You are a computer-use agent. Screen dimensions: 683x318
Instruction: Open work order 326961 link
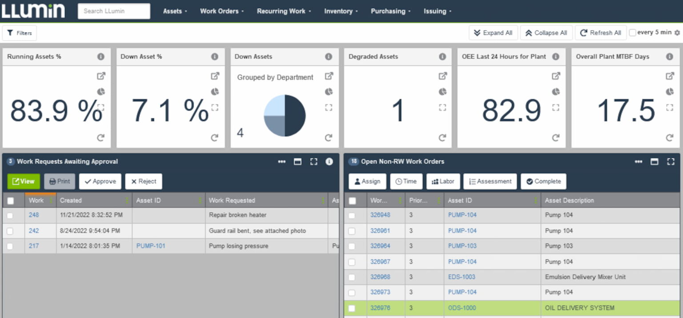coord(380,231)
